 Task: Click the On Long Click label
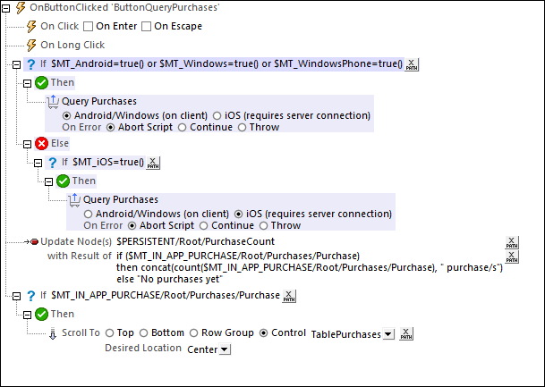(x=72, y=45)
